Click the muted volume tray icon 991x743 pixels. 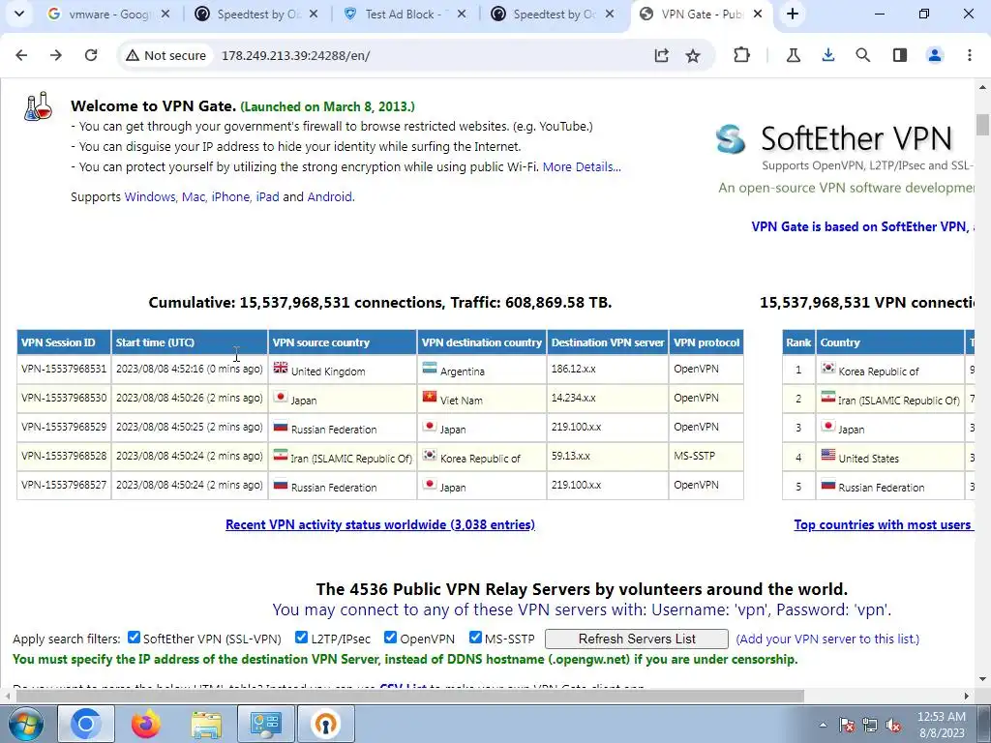893,725
